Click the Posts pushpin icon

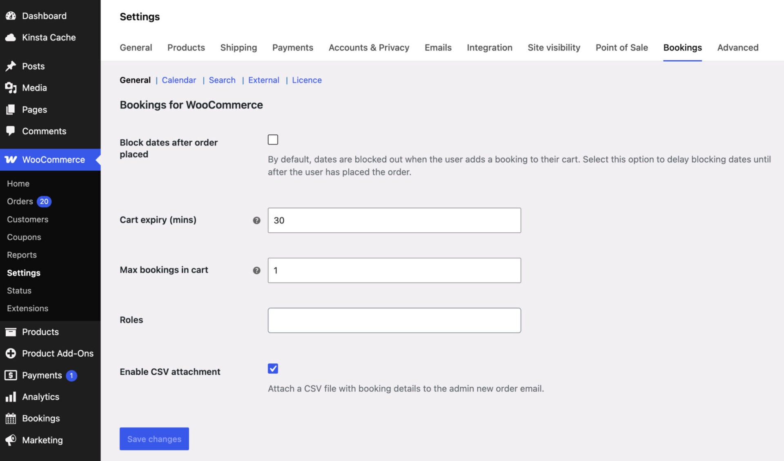[x=11, y=66]
